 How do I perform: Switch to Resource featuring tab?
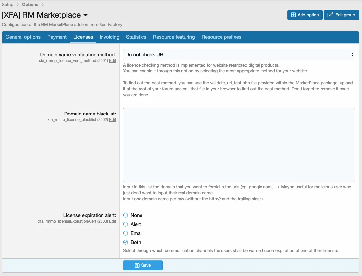174,37
